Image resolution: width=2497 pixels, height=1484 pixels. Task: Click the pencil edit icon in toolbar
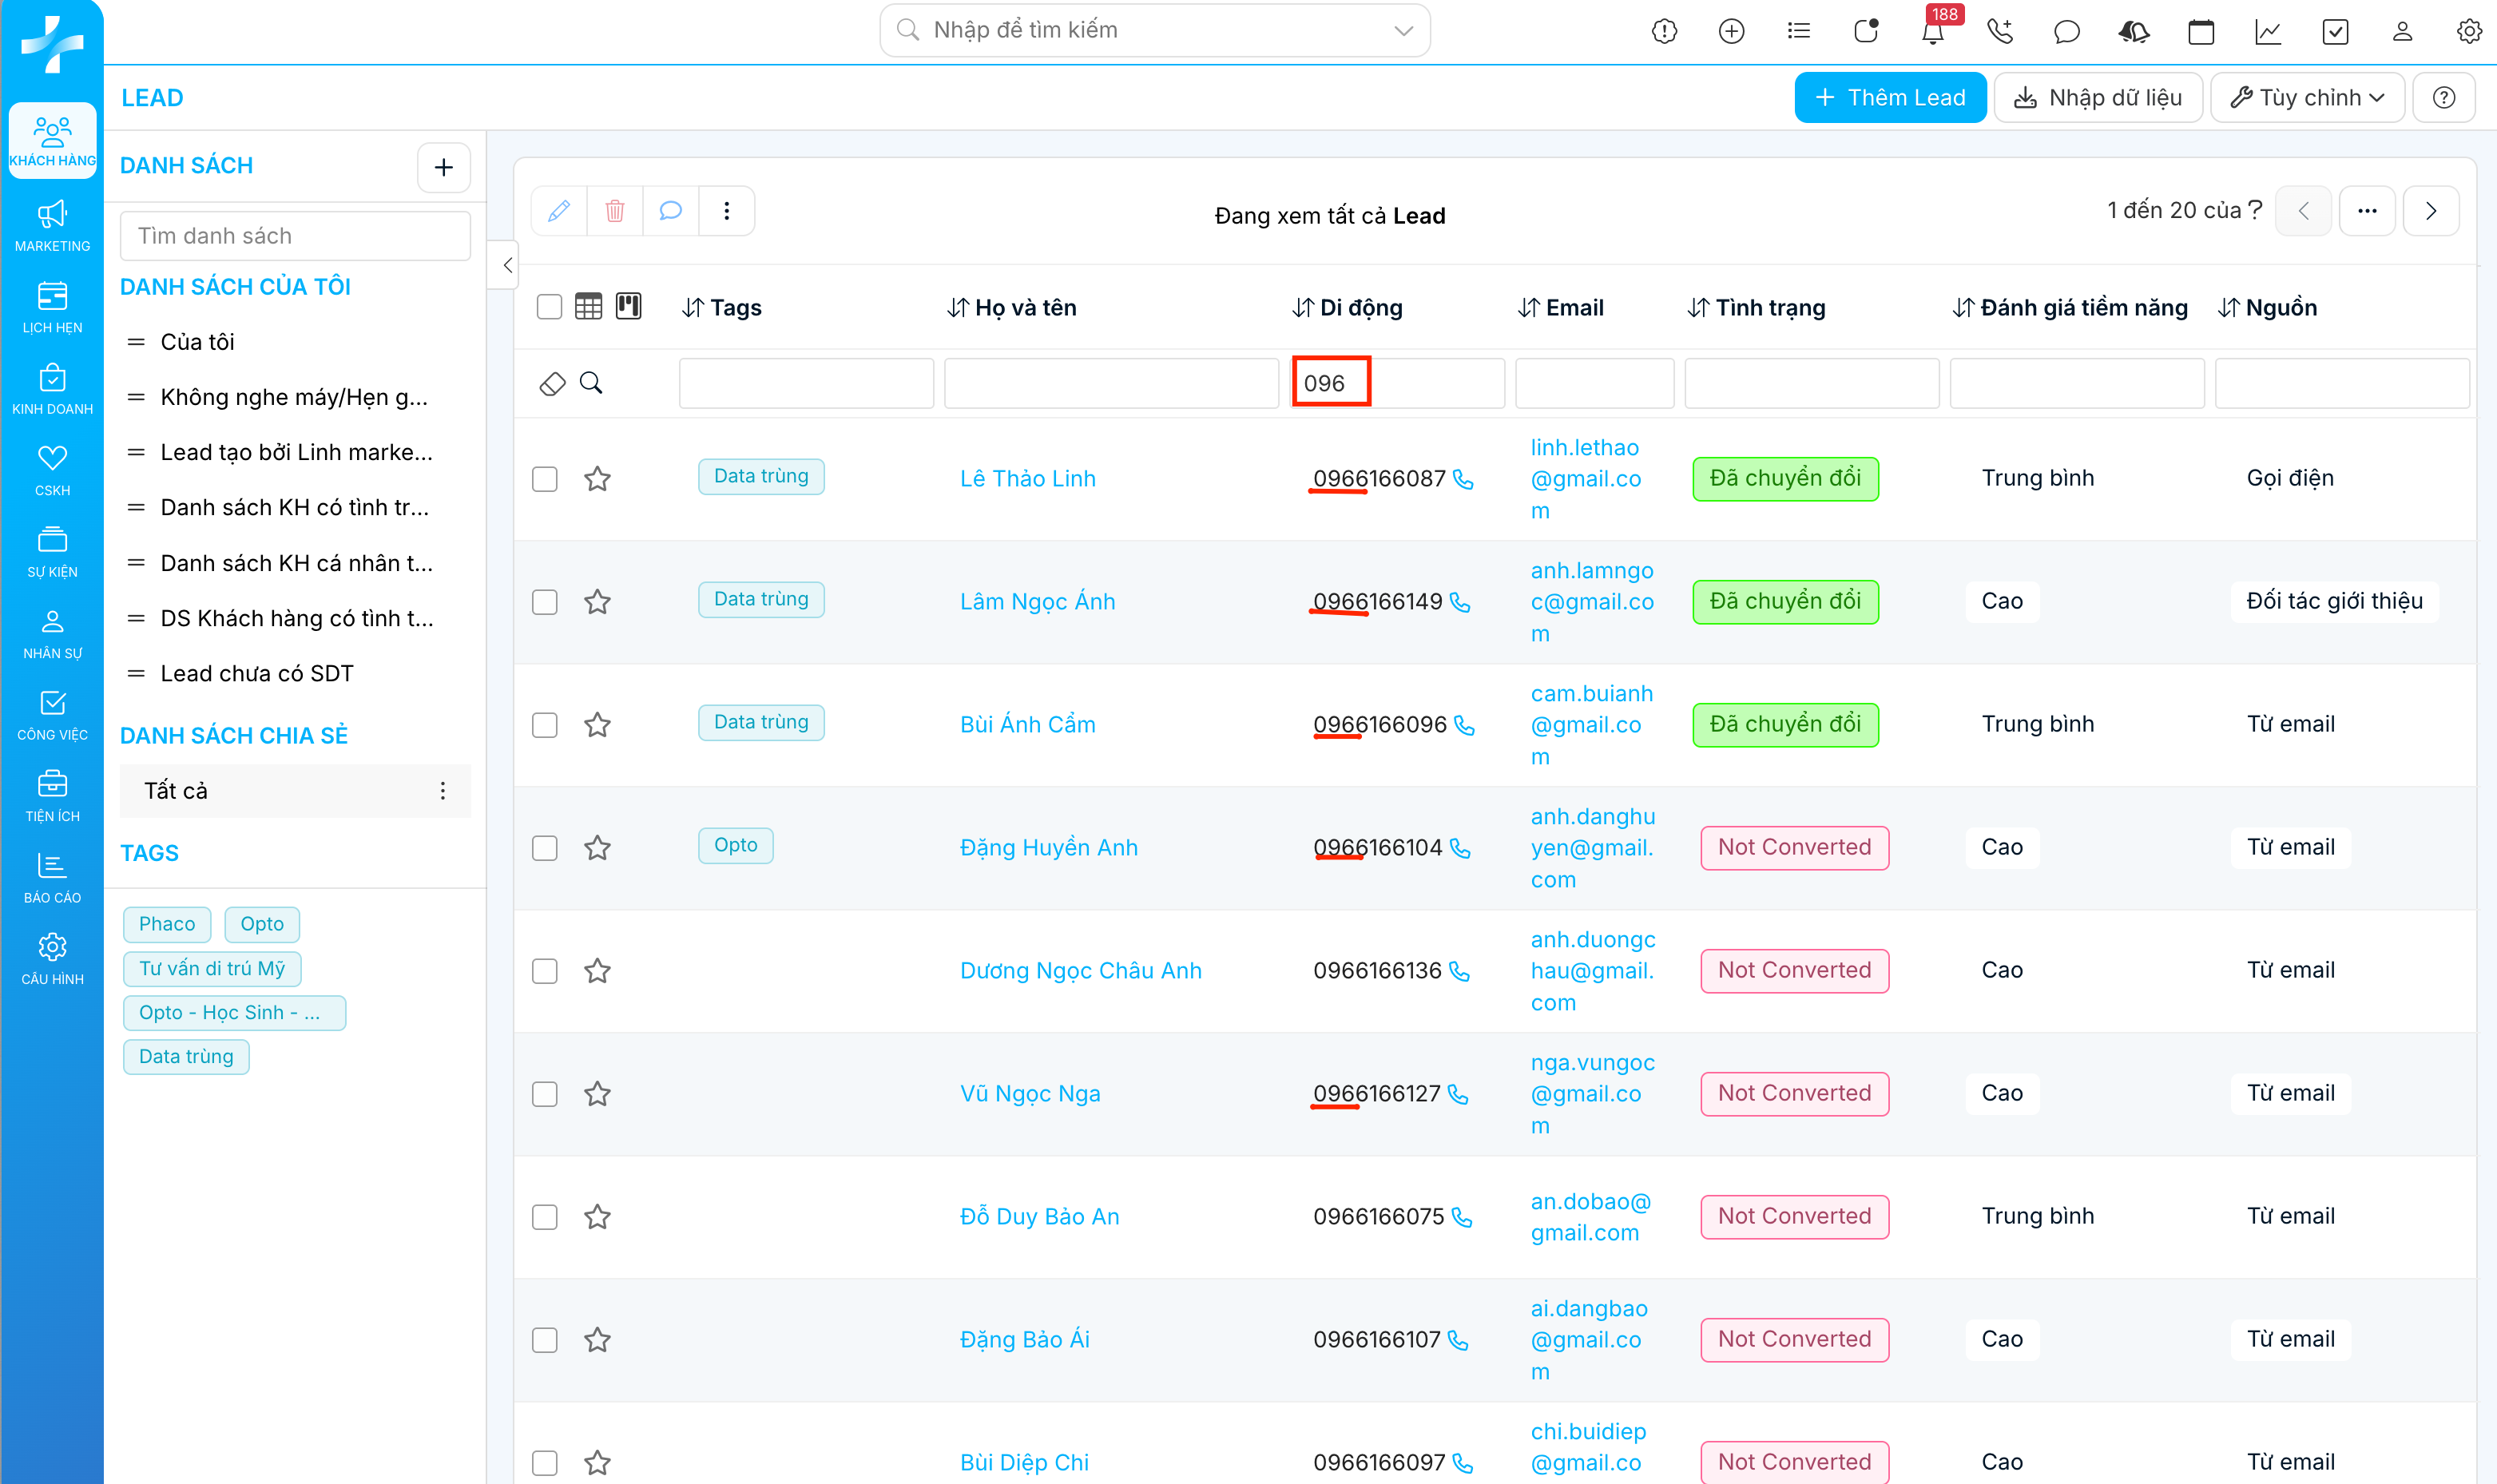[x=559, y=211]
